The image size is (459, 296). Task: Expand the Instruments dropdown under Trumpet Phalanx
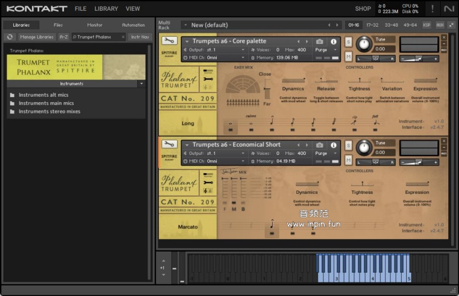pyautogui.click(x=142, y=84)
